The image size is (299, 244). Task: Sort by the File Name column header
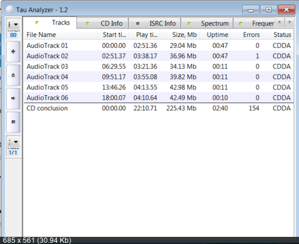pos(60,35)
